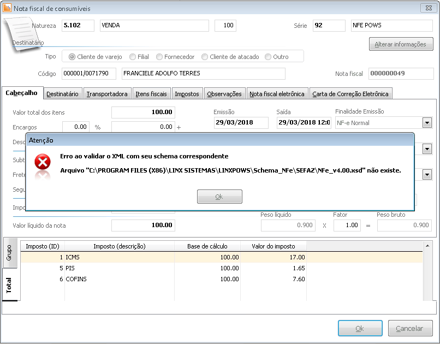440x344 pixels.
Task: Select the PIS tax row
Action: pos(222,268)
